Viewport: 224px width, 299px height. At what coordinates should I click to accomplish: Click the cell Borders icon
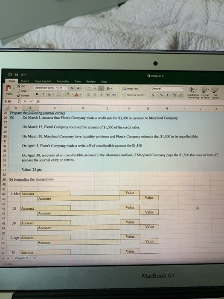59,94
